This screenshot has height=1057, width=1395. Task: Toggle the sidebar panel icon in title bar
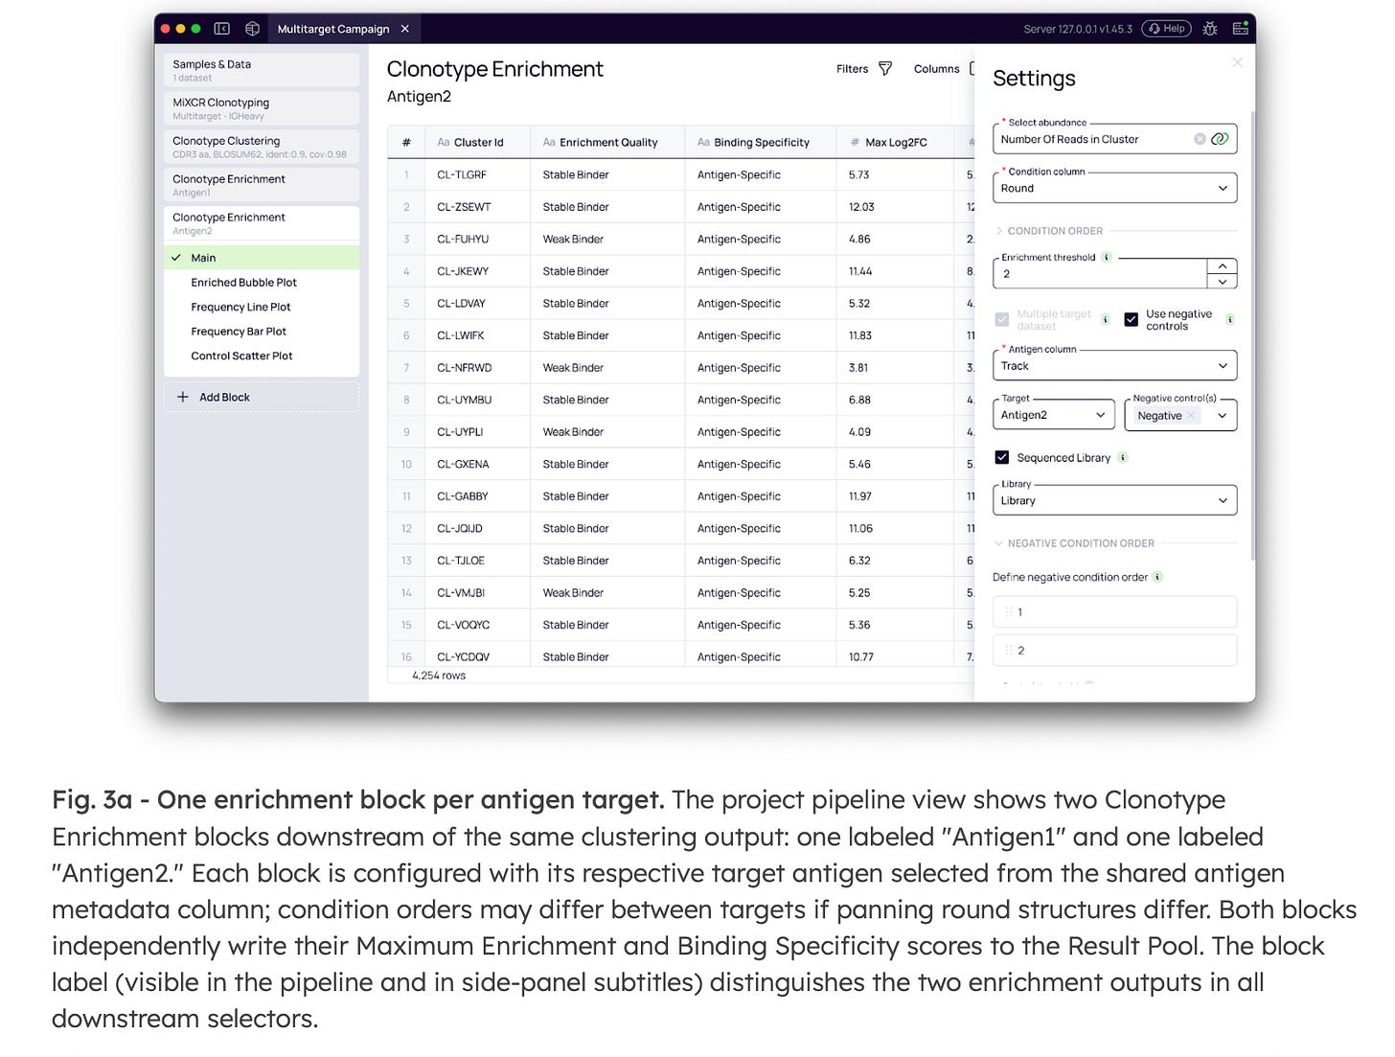(221, 29)
